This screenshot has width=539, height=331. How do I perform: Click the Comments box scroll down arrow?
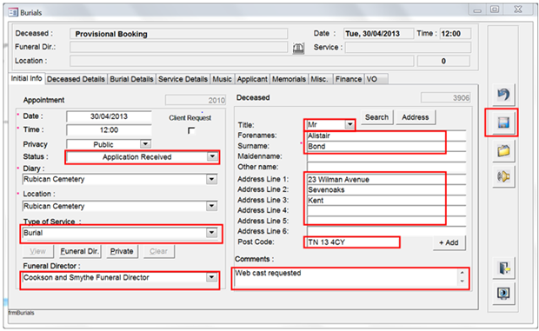pos(462,281)
